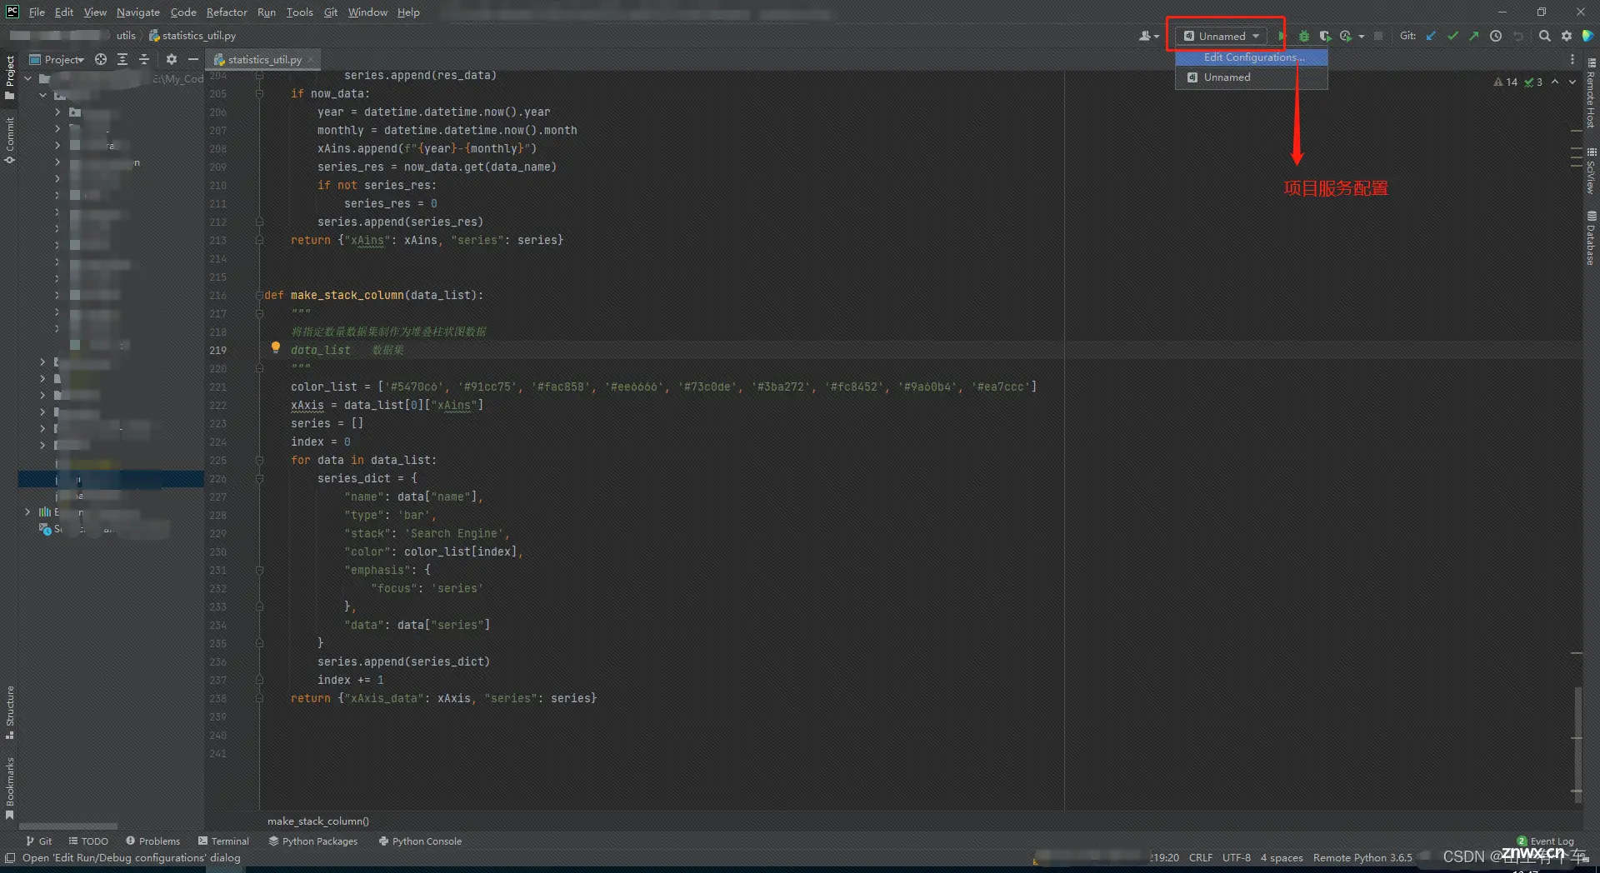Screen dimensions: 1600x873
Task: Open the File menu
Action: coord(37,12)
